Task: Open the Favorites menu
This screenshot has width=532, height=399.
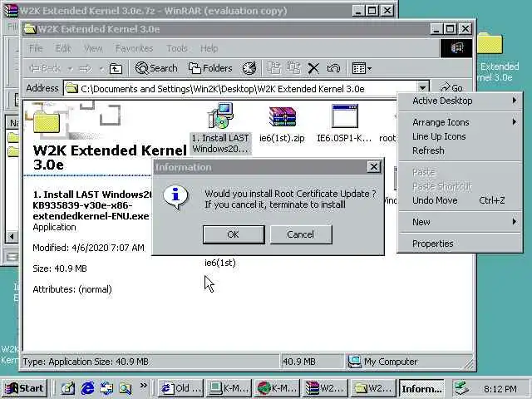Action: click(x=134, y=48)
